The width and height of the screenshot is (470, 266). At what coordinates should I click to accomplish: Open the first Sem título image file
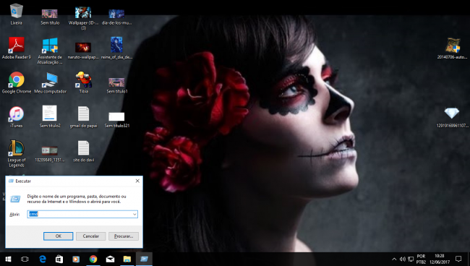[x=50, y=17]
